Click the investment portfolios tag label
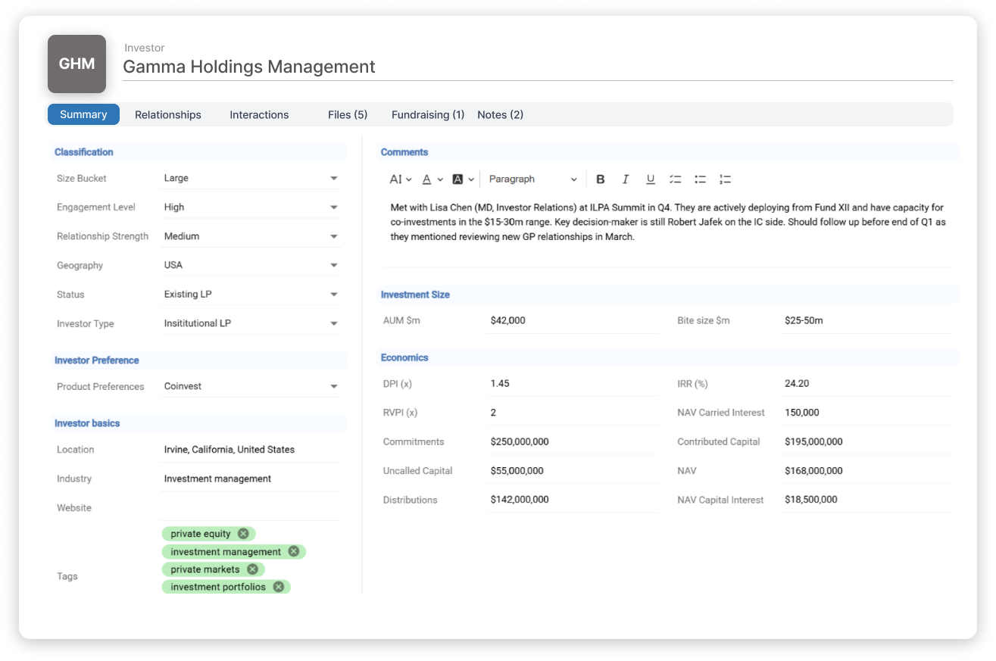The height and width of the screenshot is (661, 996). click(x=218, y=587)
